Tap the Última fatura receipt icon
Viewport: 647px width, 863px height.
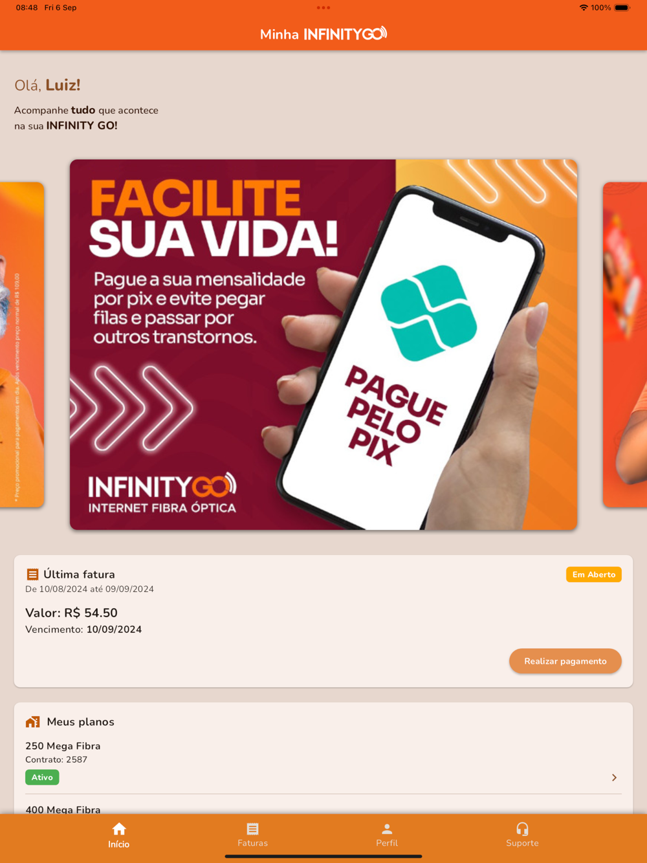[32, 574]
